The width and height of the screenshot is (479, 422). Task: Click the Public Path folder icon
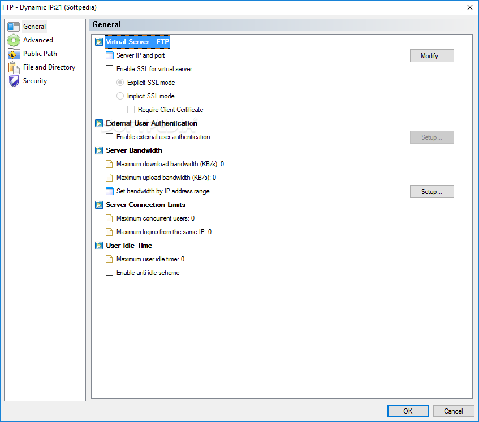pos(14,54)
